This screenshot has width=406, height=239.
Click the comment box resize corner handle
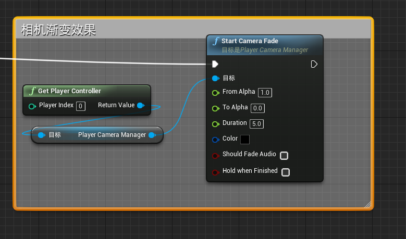click(x=367, y=205)
